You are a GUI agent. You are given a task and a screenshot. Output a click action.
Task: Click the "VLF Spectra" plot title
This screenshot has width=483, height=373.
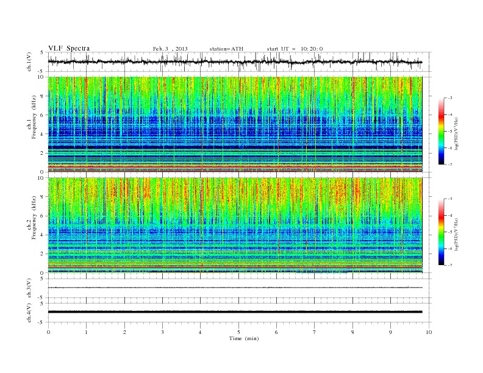[x=69, y=48]
